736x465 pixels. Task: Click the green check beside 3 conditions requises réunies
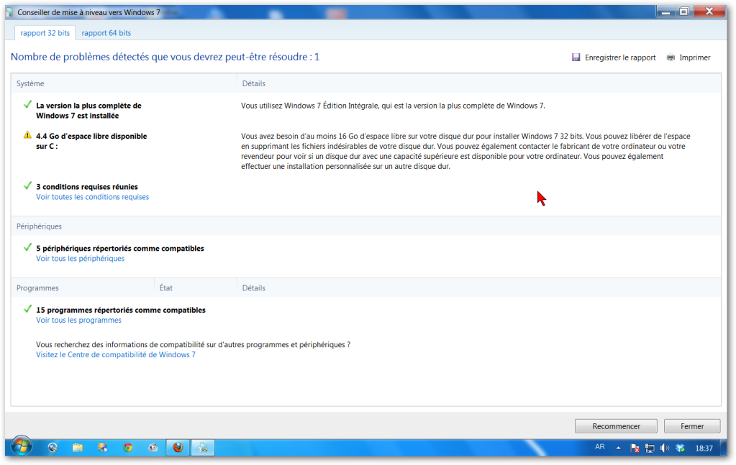click(27, 185)
